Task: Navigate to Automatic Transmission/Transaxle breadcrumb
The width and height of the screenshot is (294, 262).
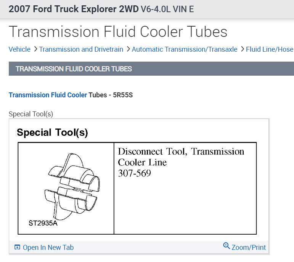Action: pos(185,49)
